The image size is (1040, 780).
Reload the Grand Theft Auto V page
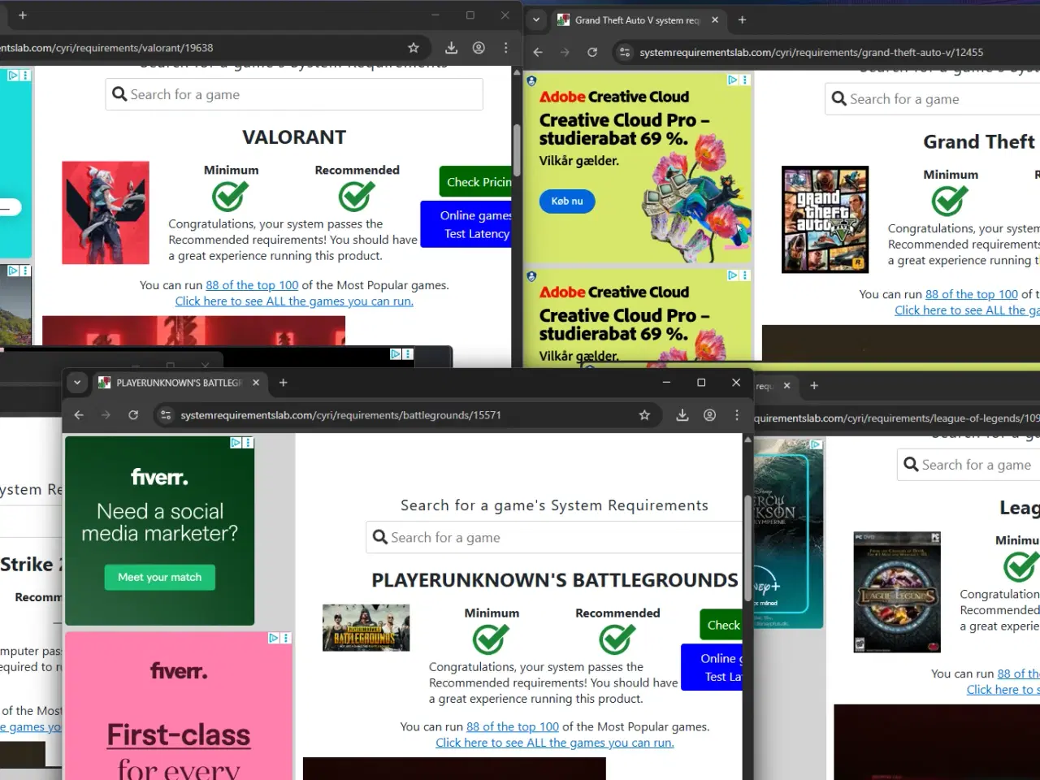point(592,52)
